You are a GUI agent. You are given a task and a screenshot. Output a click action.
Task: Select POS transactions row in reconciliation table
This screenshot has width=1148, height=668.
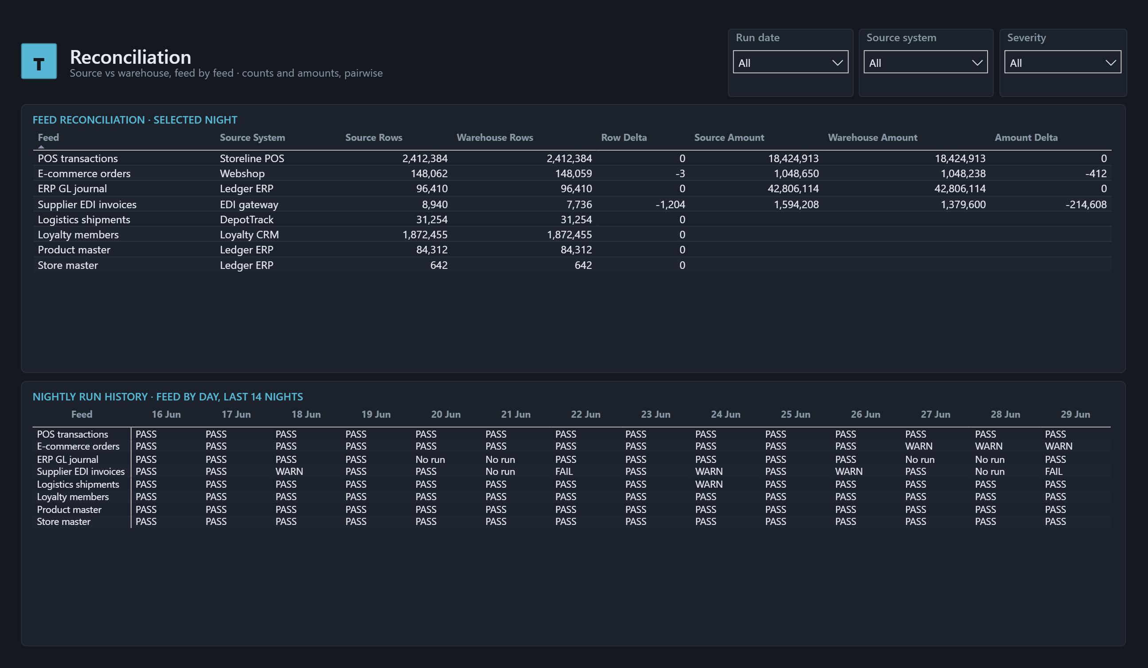[572, 159]
